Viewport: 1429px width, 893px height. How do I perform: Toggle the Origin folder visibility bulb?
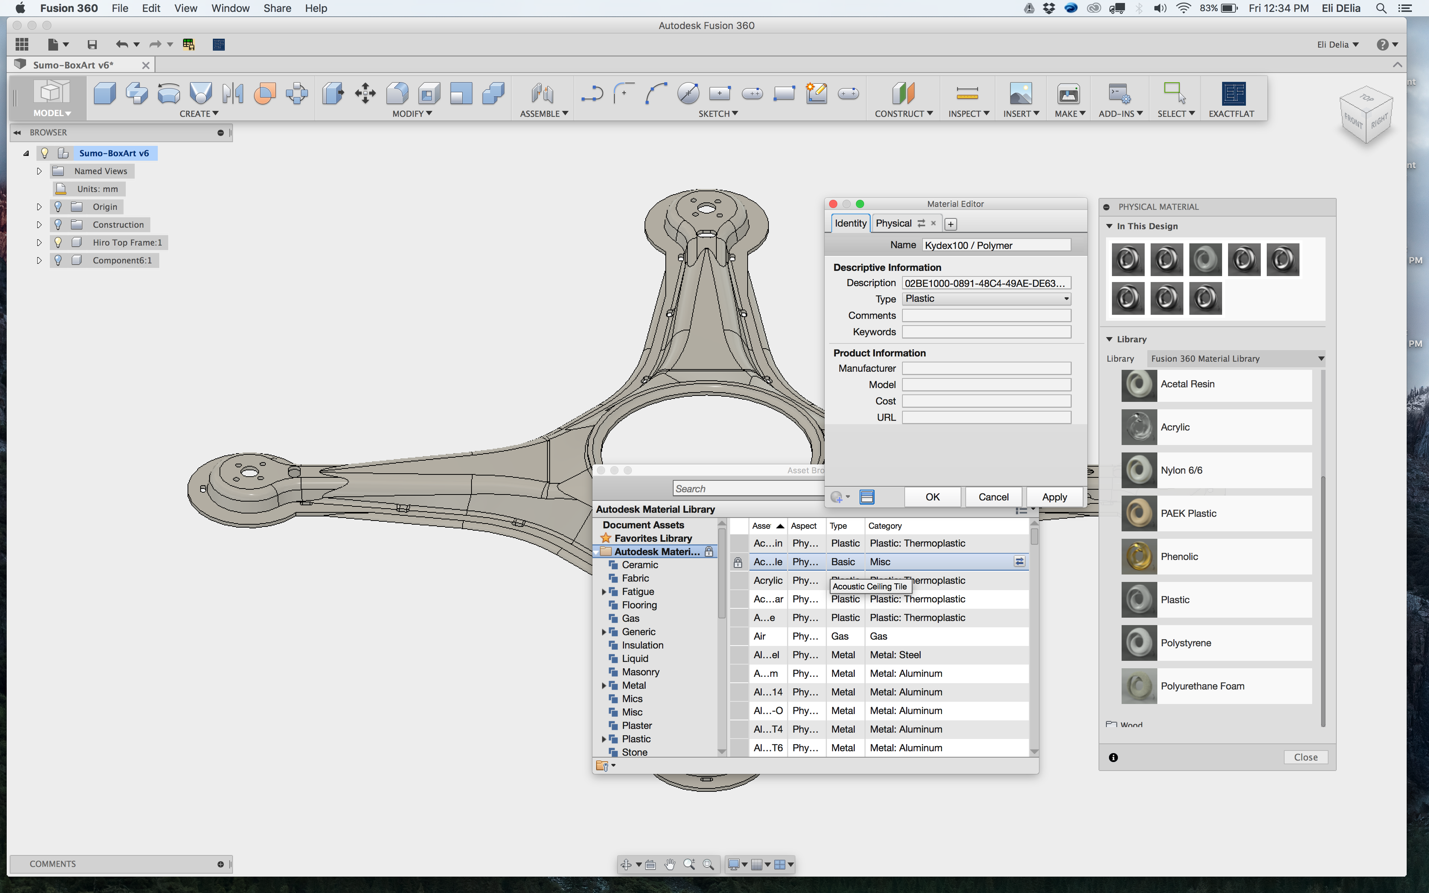point(57,207)
